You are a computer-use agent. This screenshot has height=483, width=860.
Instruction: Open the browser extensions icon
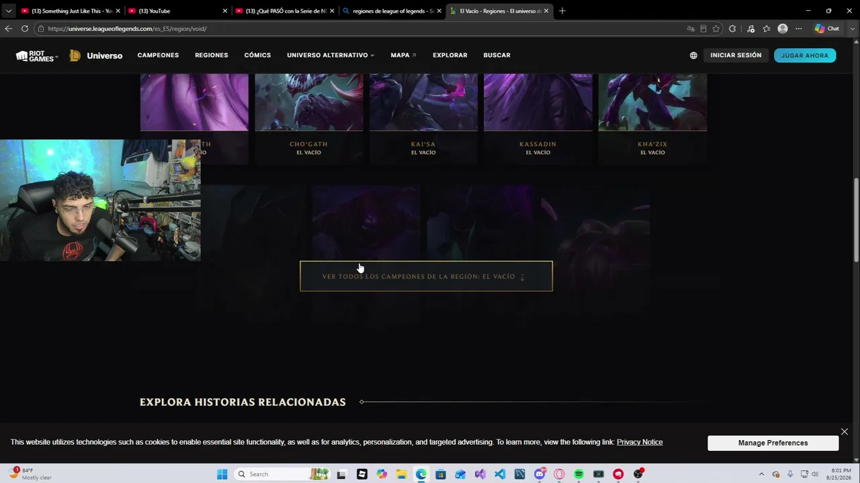point(732,29)
